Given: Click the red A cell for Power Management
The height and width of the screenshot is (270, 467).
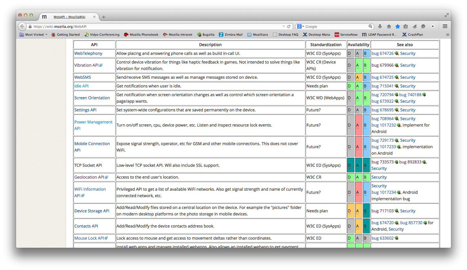Looking at the screenshot, I should pyautogui.click(x=358, y=125).
